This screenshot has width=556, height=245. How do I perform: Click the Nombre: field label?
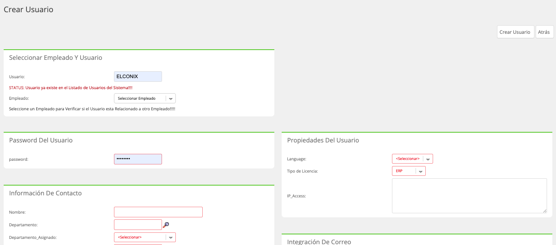point(18,212)
